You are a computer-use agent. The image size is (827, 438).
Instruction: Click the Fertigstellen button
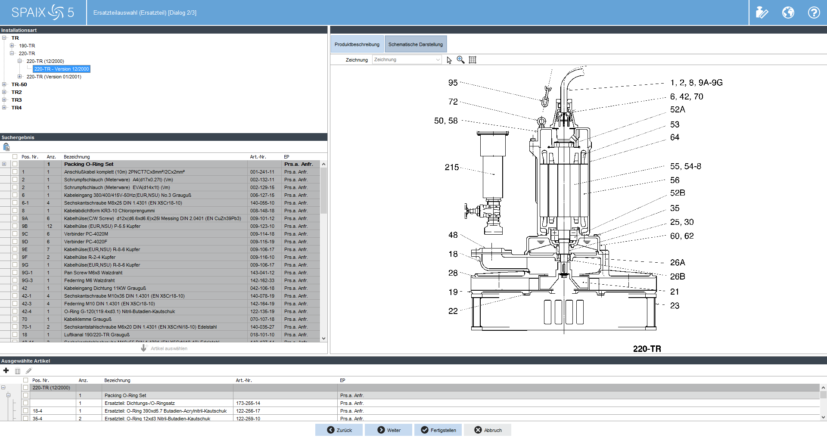pos(438,430)
